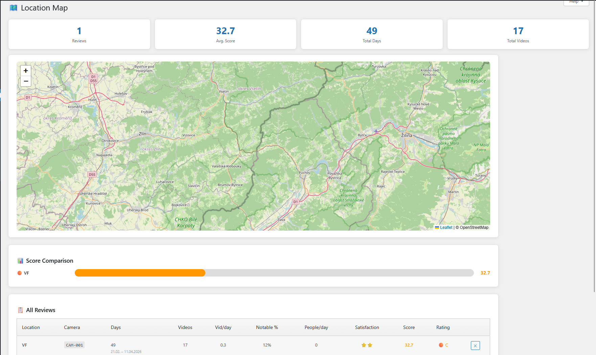
Task: Remove the VF review with the X button
Action: [475, 346]
